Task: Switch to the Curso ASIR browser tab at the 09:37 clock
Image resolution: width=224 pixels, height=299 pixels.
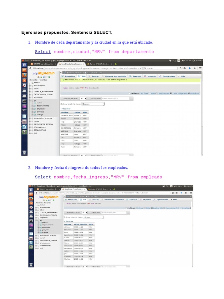Action: point(99,189)
